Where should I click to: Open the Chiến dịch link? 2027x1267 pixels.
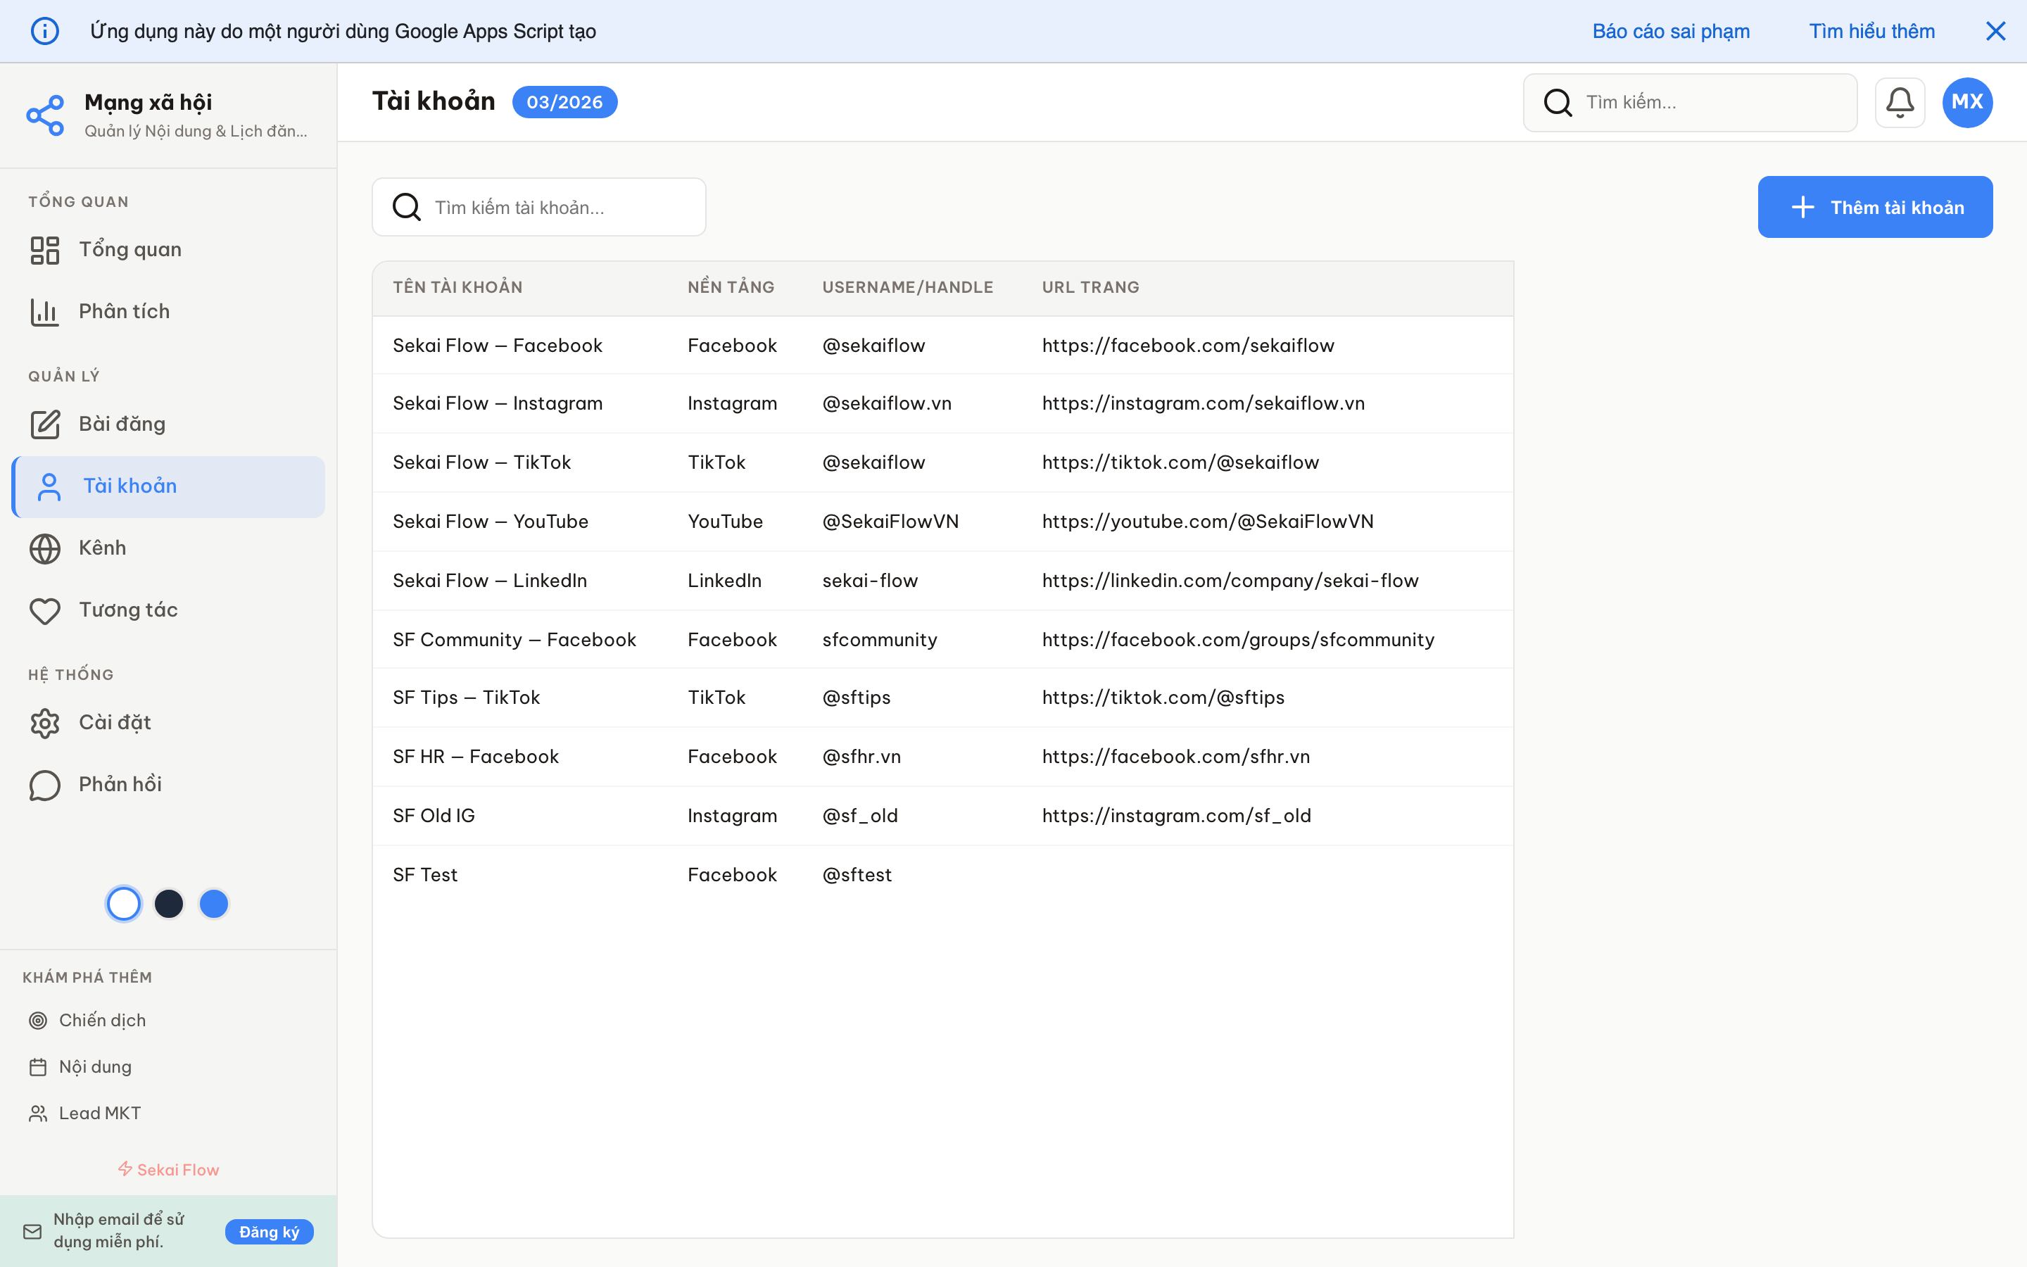tap(102, 1020)
